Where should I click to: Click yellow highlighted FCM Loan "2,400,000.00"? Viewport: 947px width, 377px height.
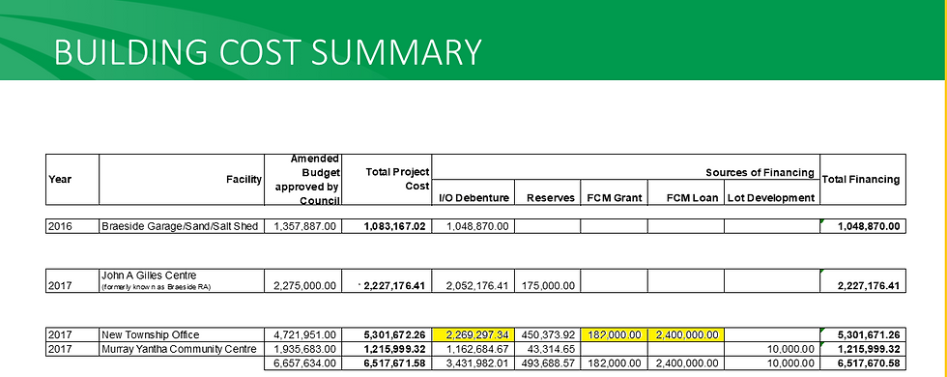click(686, 334)
